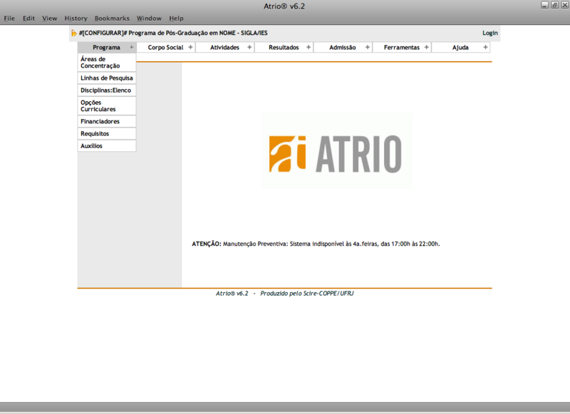Click the orange Atrio icon in the header
Viewport: 570px width, 414px height.
(x=74, y=33)
